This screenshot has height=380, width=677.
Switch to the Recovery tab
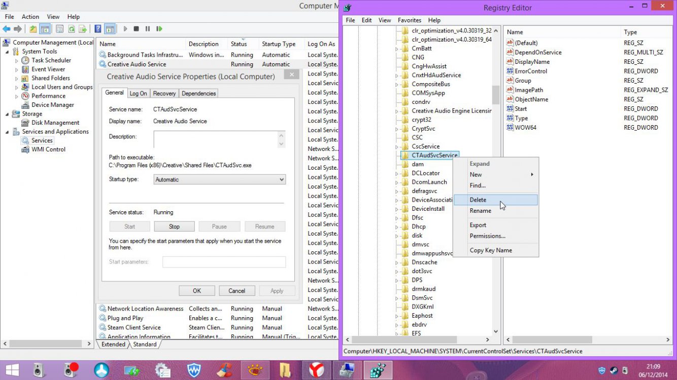(x=164, y=93)
